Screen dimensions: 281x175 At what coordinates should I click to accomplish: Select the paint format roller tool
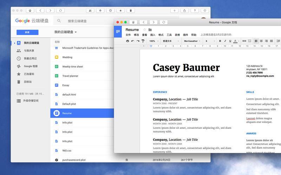[x=143, y=41]
